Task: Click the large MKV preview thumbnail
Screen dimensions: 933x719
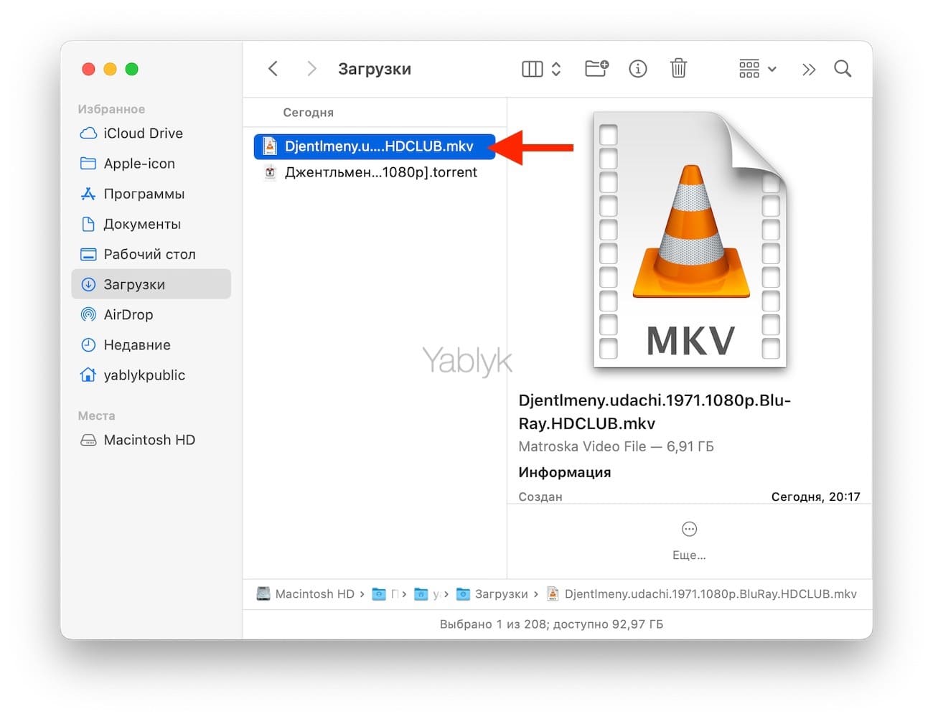Action: [690, 240]
